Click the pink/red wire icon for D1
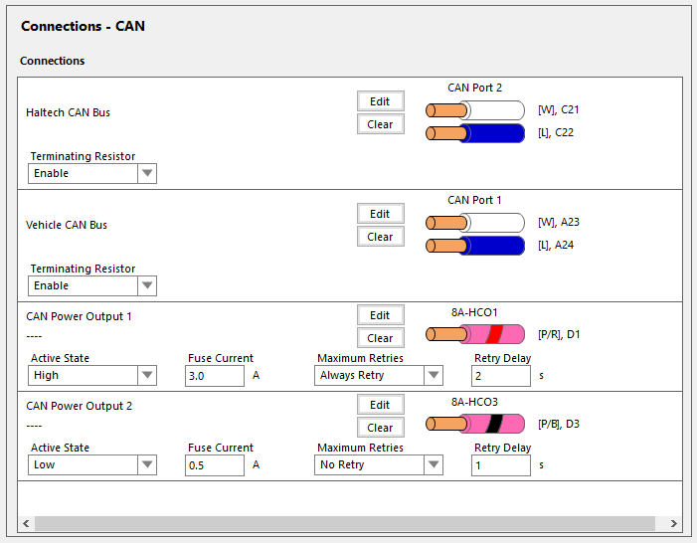Screen dimensions: 697x543 pos(475,334)
